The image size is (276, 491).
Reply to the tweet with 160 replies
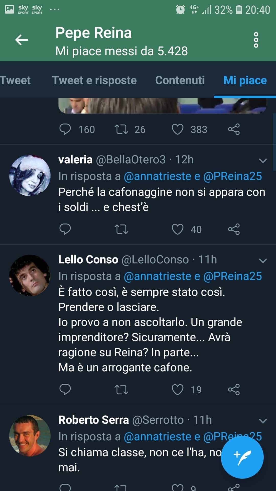click(x=65, y=129)
